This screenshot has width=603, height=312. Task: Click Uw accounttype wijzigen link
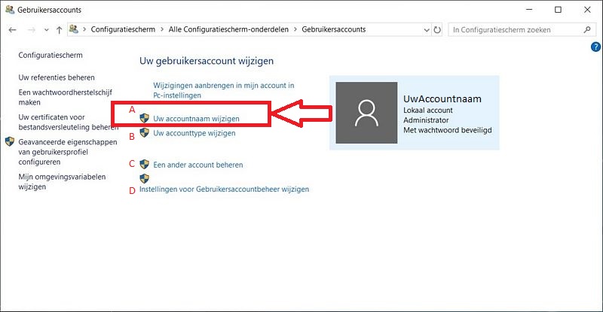(194, 133)
